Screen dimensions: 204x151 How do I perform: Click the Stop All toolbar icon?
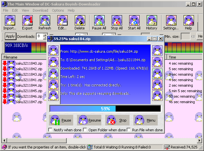point(117,20)
